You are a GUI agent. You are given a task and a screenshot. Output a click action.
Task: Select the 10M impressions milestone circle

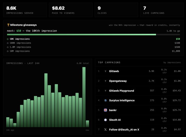click(8, 51)
